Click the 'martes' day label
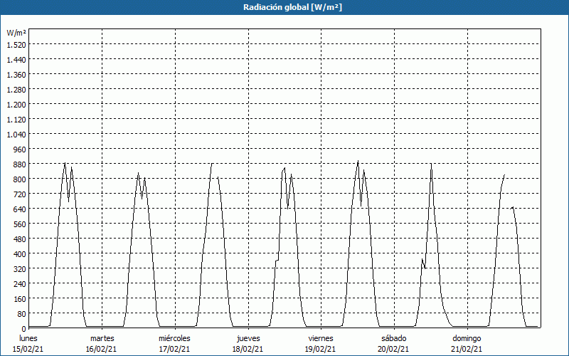This screenshot has width=569, height=356. [102, 338]
